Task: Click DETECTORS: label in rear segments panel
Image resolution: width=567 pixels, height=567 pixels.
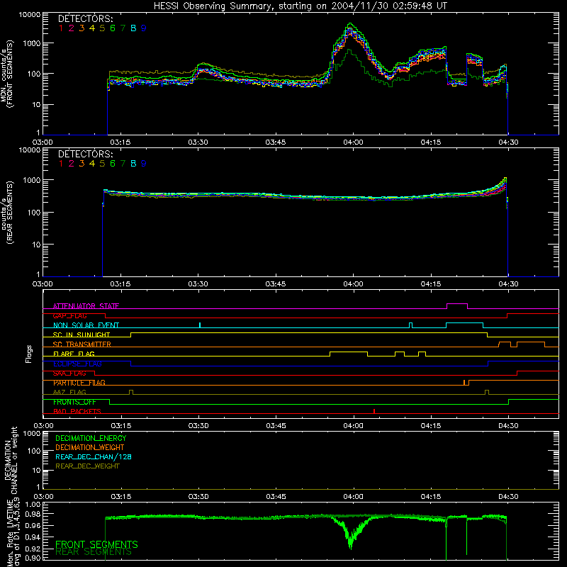Action: 85,155
